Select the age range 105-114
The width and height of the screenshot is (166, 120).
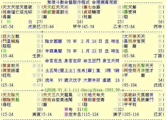click(x=131, y=115)
